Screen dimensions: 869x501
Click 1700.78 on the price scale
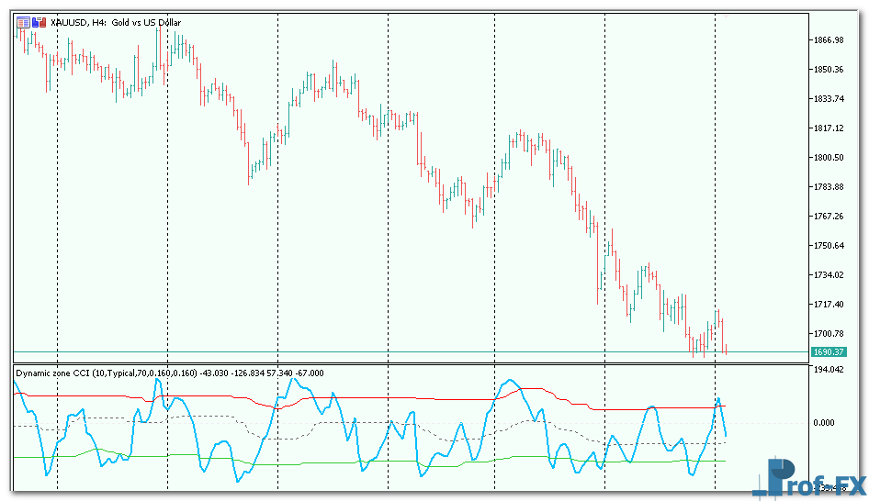pyautogui.click(x=829, y=334)
